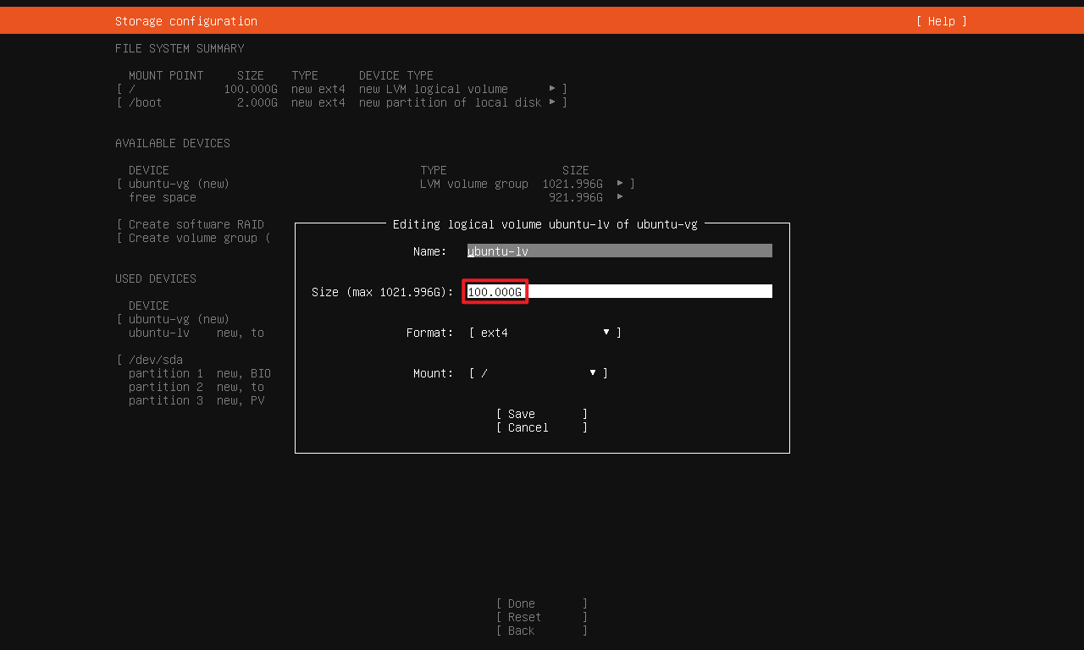Select partition 1 of /dev/sda

click(200, 373)
